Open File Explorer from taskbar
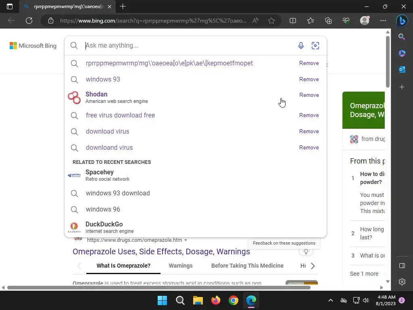Screen dimensions: 413x310 (x=198, y=300)
